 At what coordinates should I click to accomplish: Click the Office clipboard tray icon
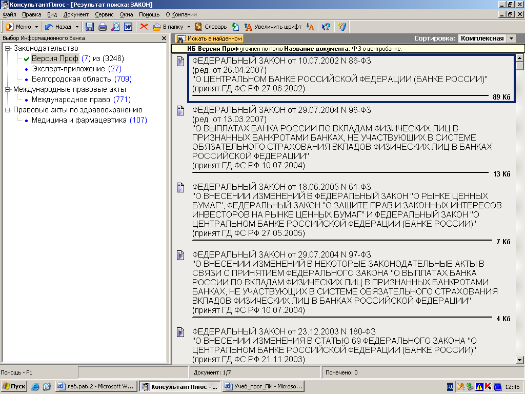click(461, 387)
